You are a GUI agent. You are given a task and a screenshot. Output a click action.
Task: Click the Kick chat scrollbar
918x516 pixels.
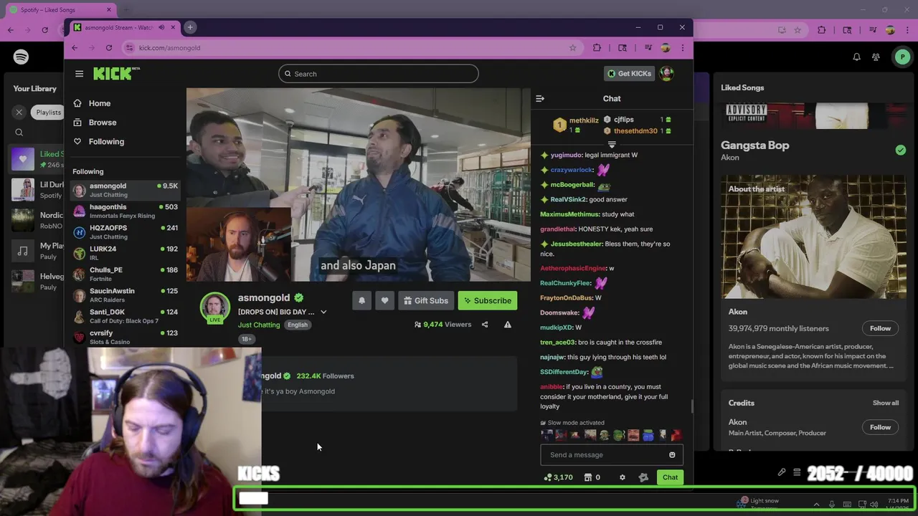click(x=692, y=407)
